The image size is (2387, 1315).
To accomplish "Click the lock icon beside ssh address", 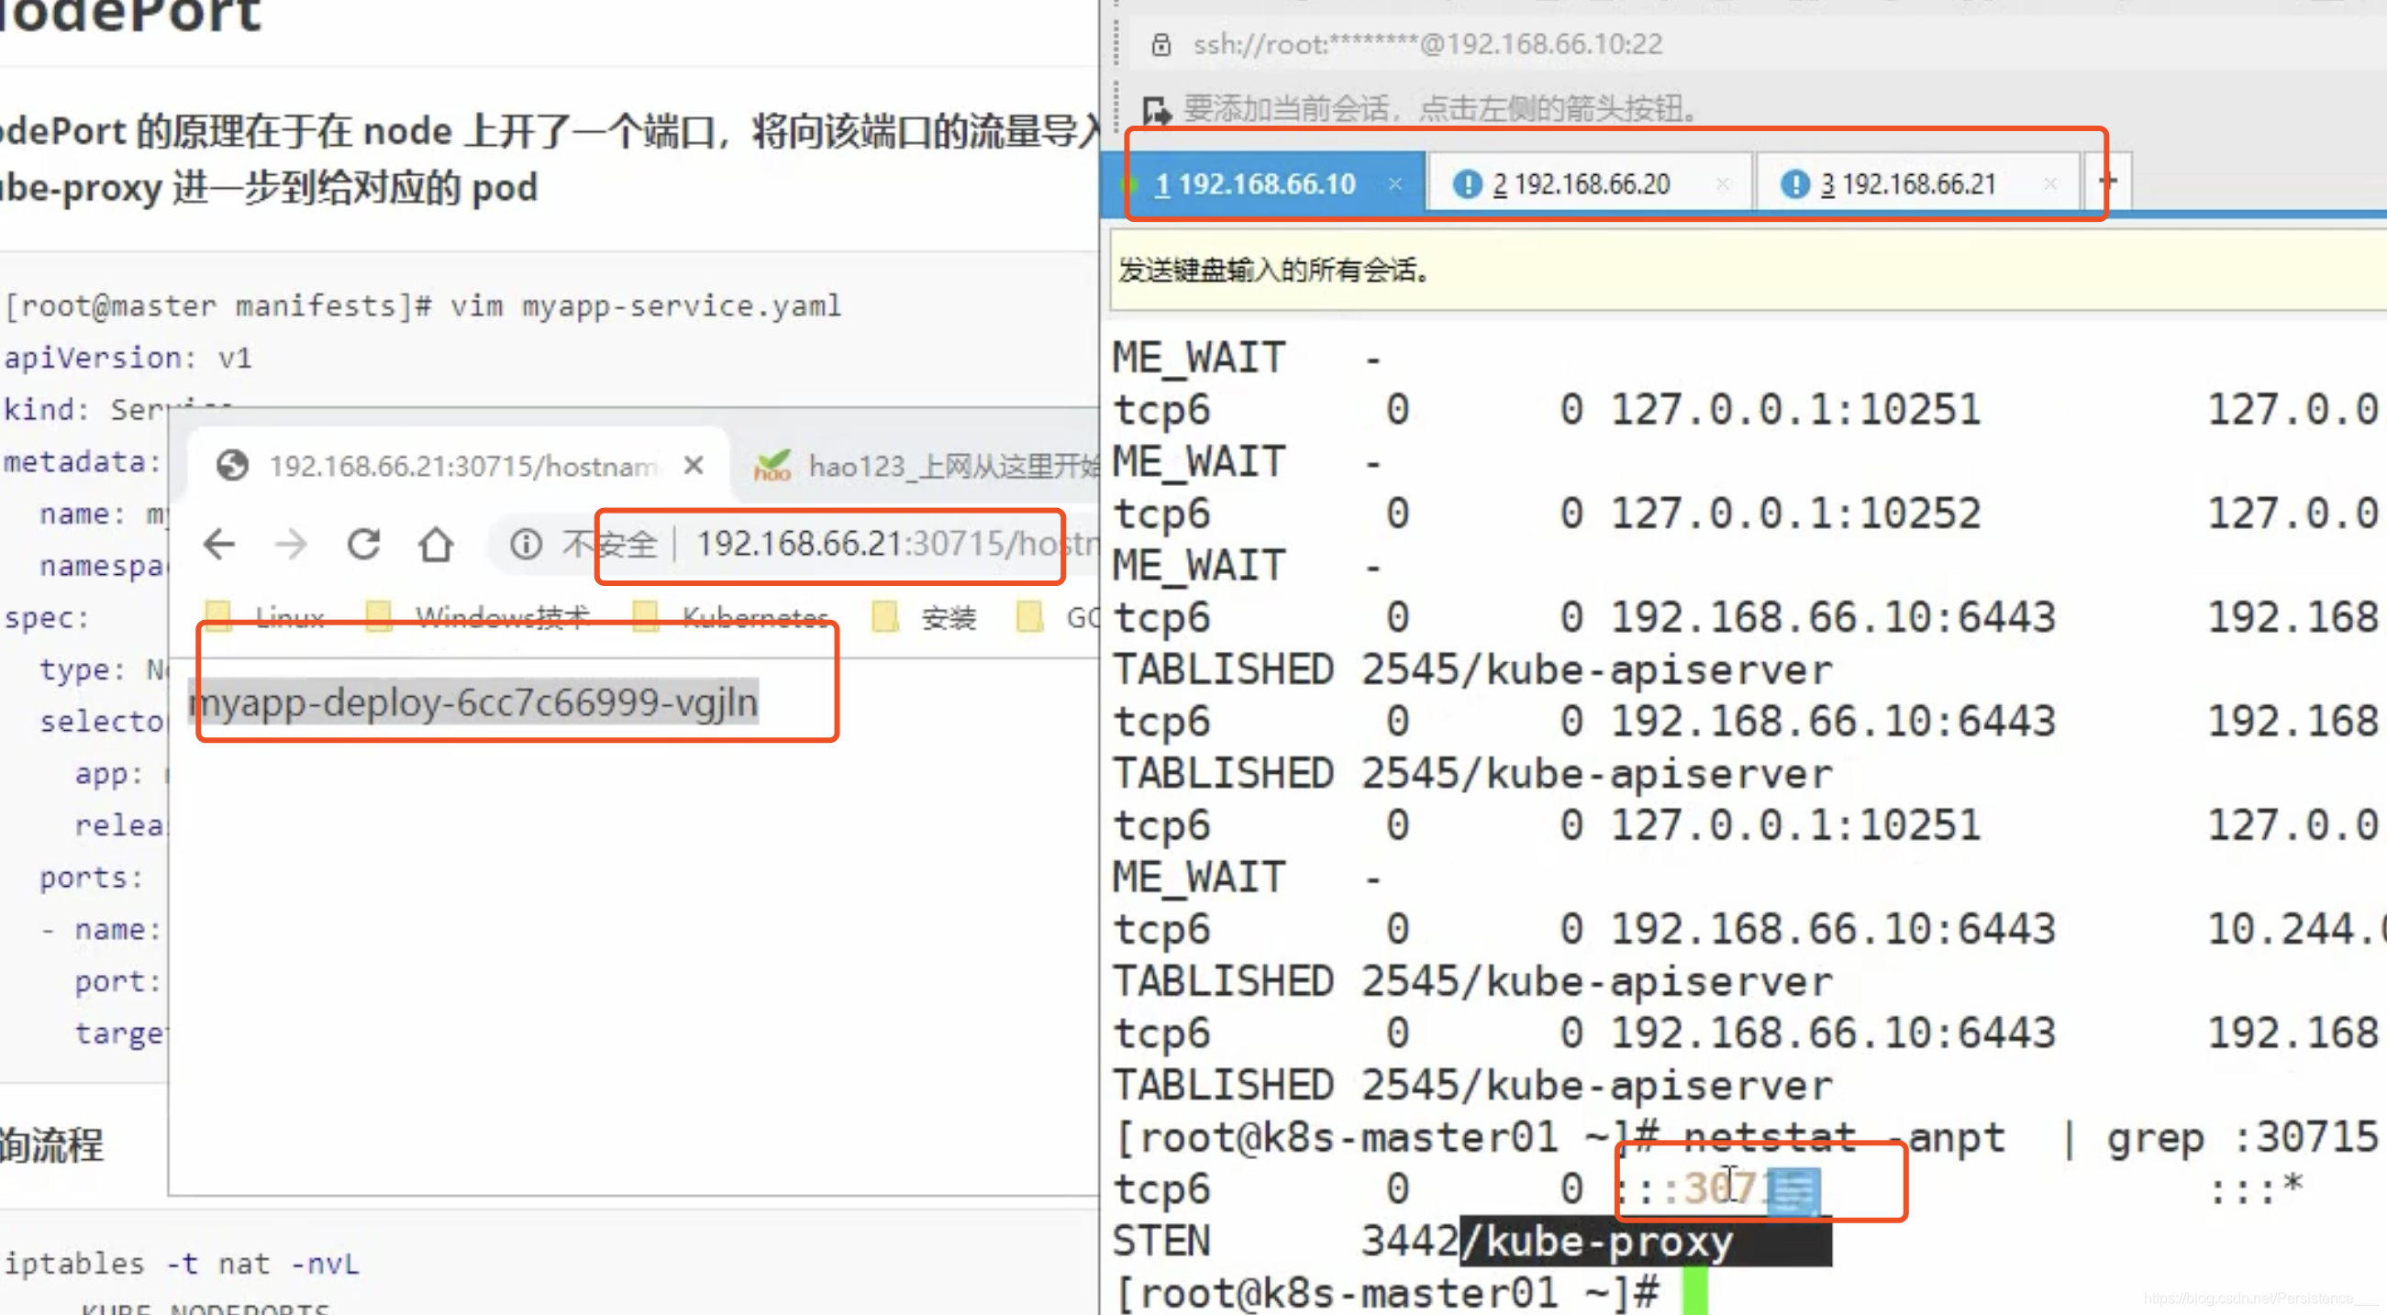I will click(x=1161, y=44).
